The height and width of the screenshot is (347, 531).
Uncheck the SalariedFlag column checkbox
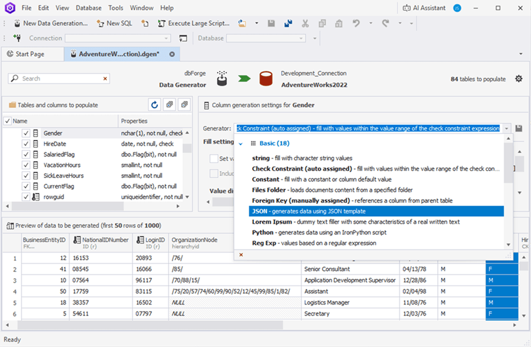[x=25, y=154]
